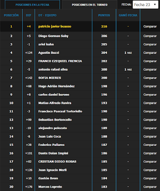The image size is (160, 191).
Task: Click the -10 DIF value
Action: [29, 128]
